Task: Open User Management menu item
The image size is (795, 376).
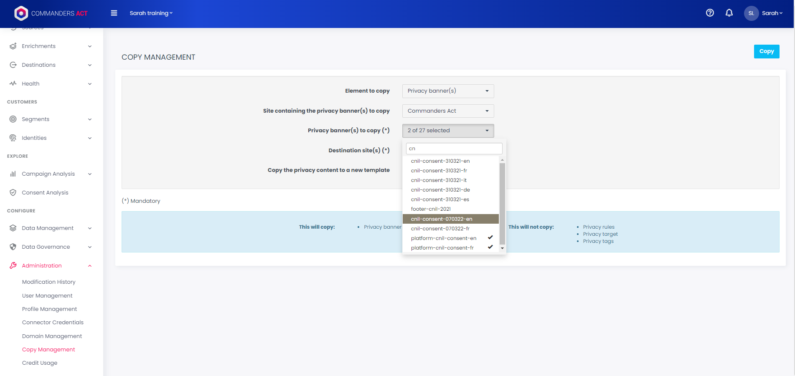Action: coord(47,296)
